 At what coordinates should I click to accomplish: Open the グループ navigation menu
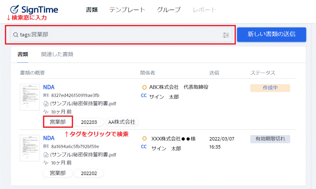point(169,10)
